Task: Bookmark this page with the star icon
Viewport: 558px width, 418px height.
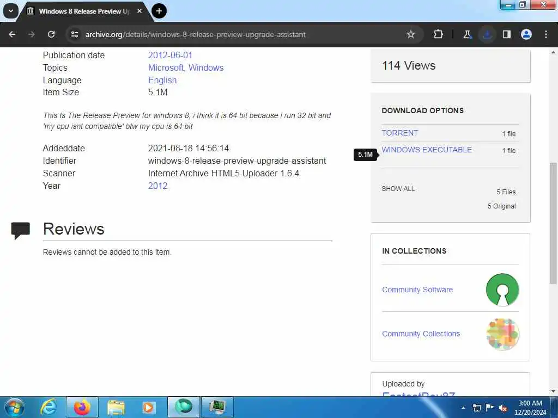Action: pyautogui.click(x=411, y=34)
